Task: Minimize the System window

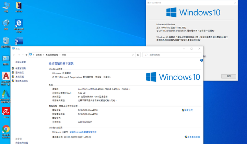Action: pyautogui.click(x=184, y=49)
